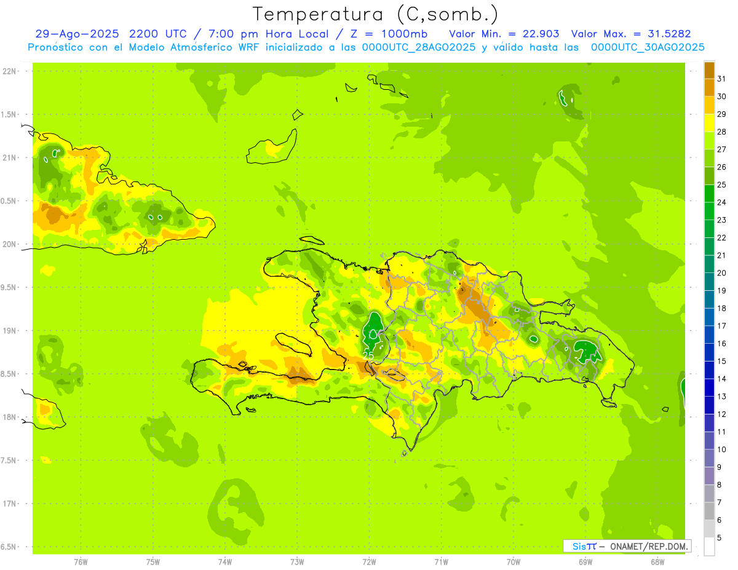Click the colorbar label 26
Screen dimensions: 738x570
pyautogui.click(x=721, y=167)
